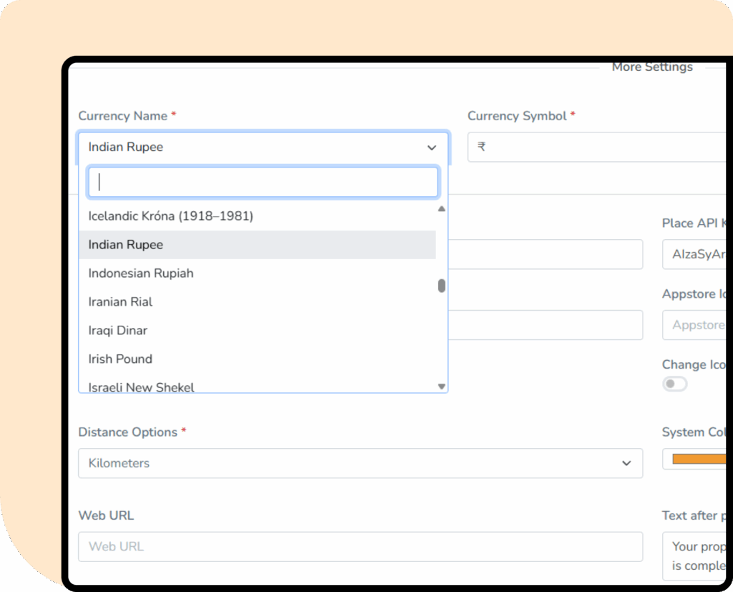The height and width of the screenshot is (592, 733).
Task: Click the Currency Name label
Action: point(122,115)
